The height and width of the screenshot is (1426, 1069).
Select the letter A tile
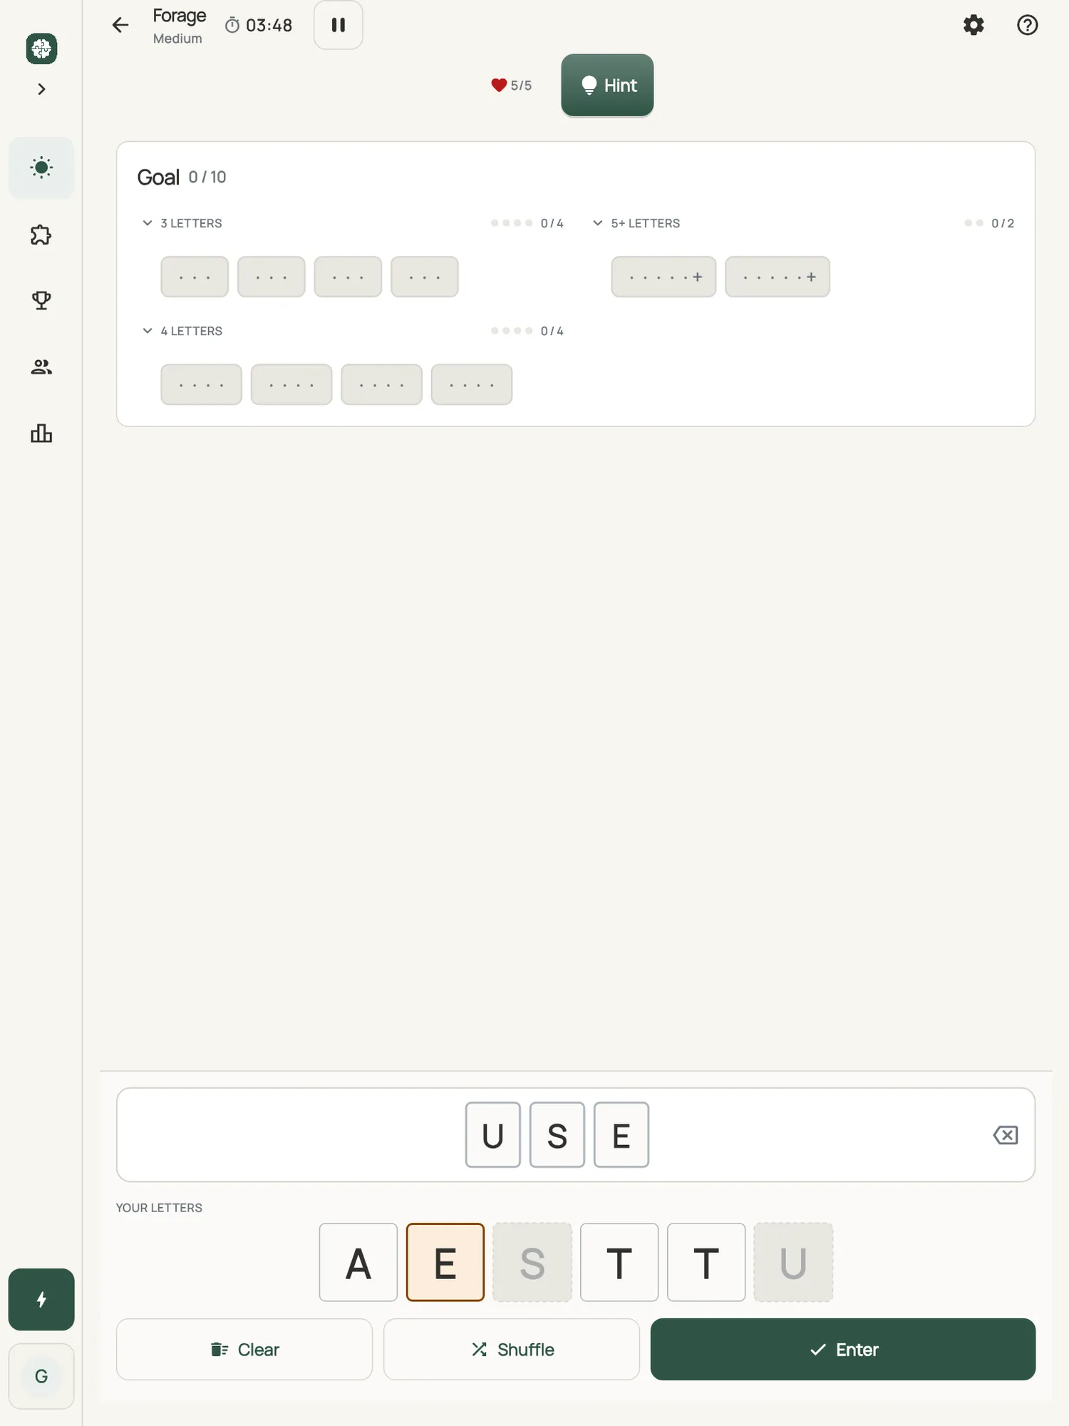pos(358,1263)
